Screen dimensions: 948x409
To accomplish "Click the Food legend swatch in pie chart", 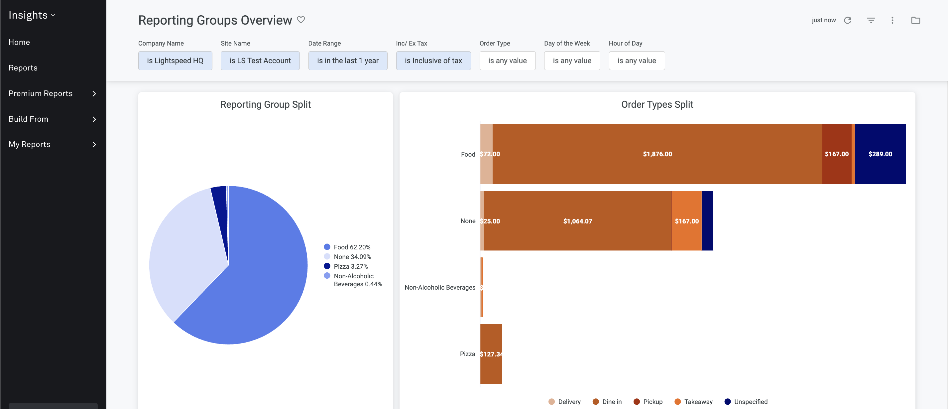I will point(327,247).
